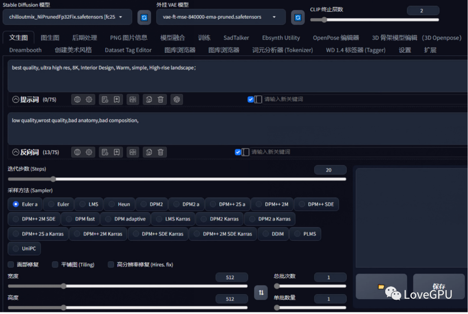
Task: Copy negative prompt via 反向词 copy icon
Action: [149, 152]
